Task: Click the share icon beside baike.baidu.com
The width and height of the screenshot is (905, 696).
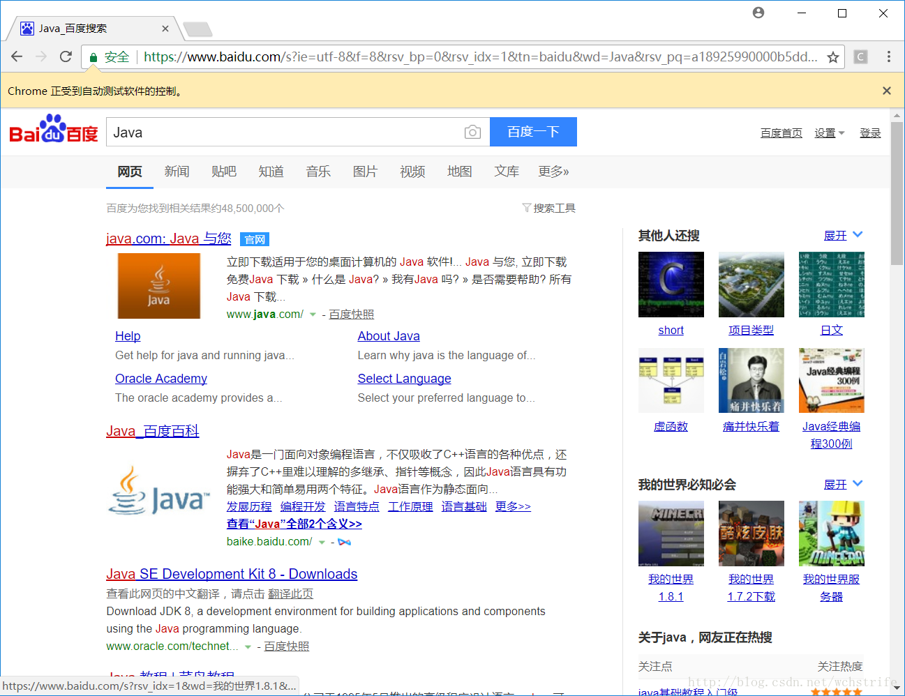Action: [344, 542]
